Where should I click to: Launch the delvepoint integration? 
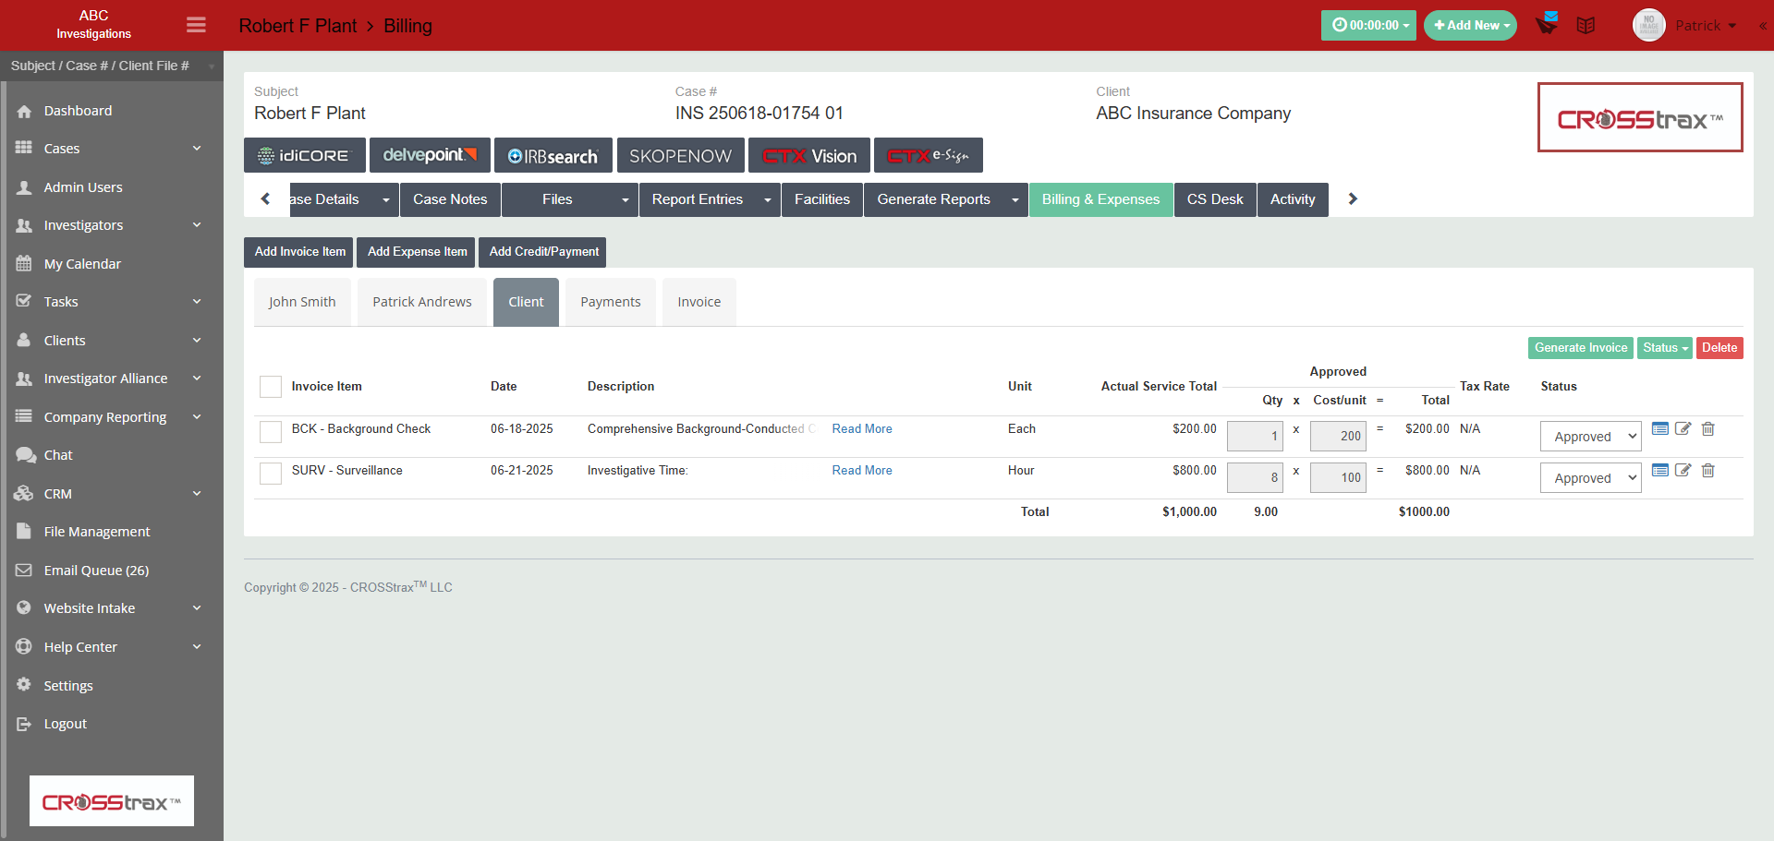pos(430,155)
